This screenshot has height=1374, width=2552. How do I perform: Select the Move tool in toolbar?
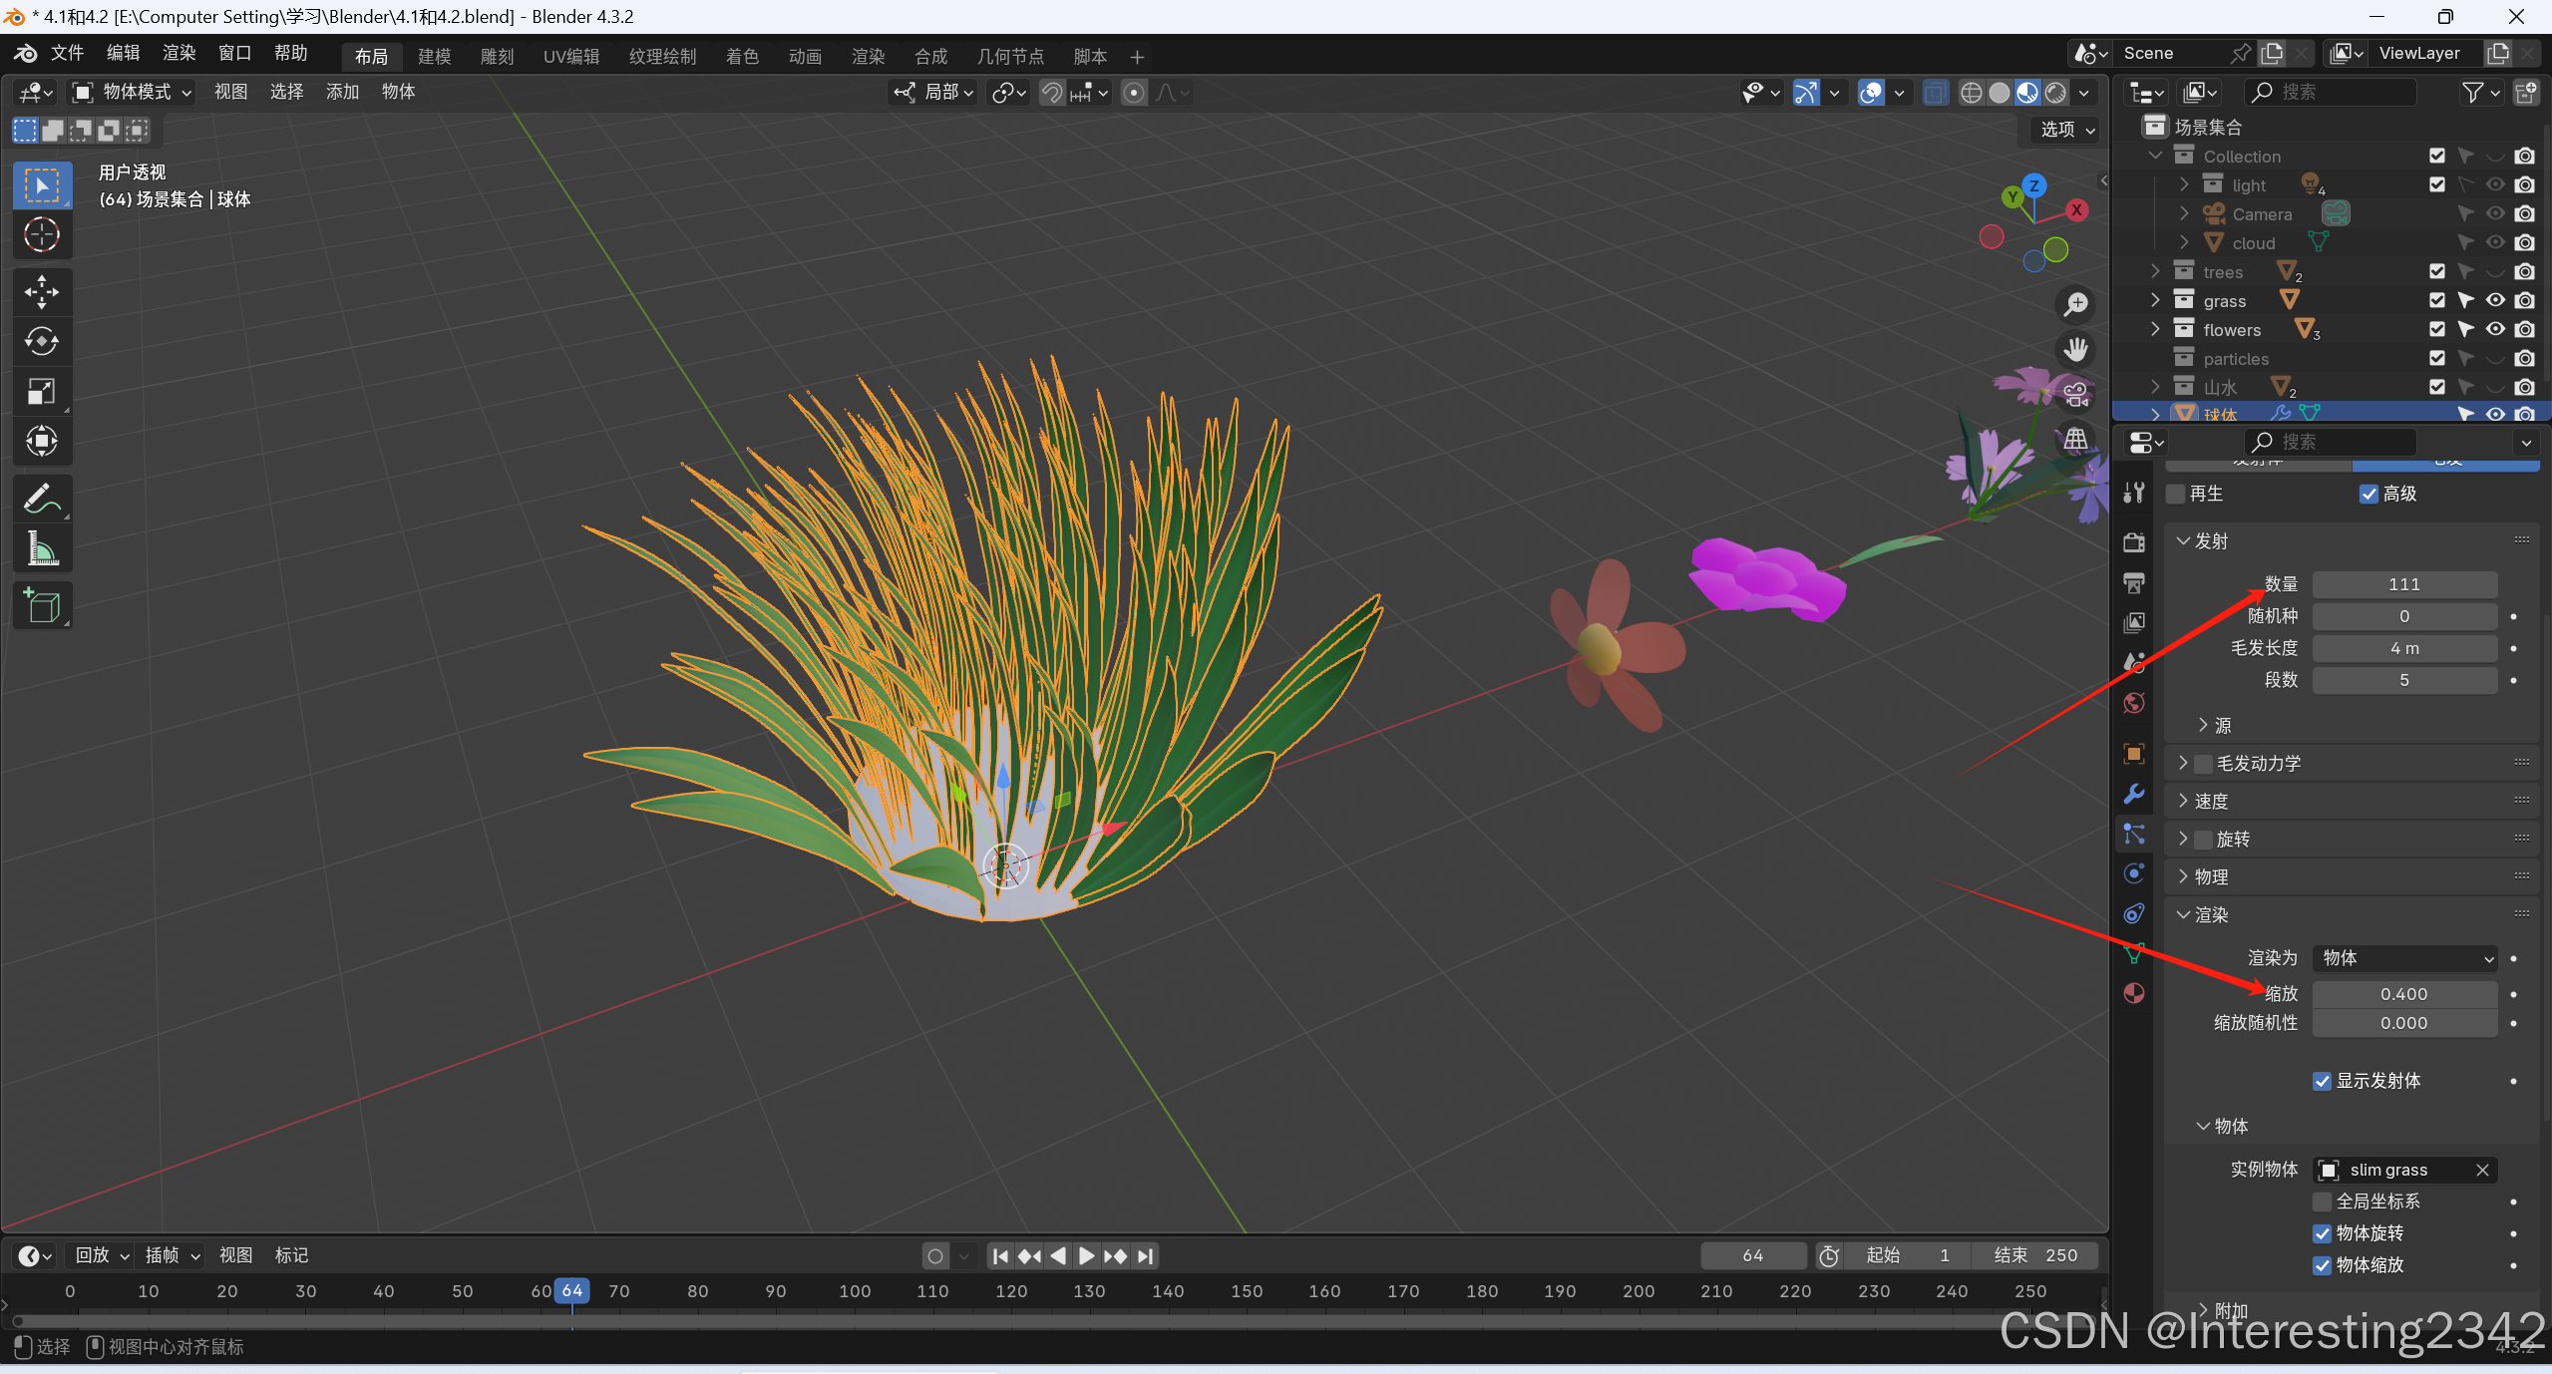(x=41, y=292)
